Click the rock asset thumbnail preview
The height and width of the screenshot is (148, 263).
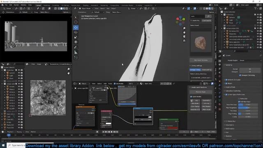point(201,42)
